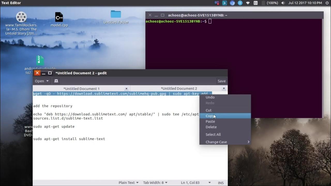Click the Ln 1, Col 83 status indicator

click(190, 183)
